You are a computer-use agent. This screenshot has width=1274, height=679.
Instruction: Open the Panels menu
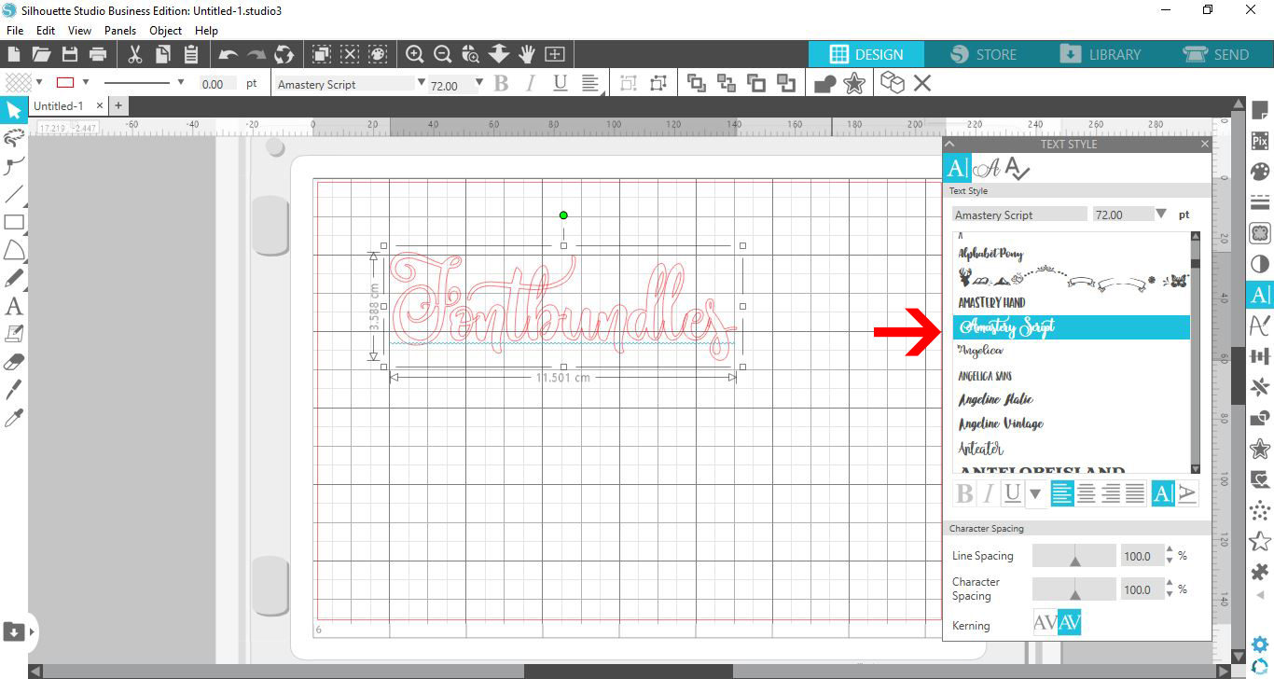120,30
